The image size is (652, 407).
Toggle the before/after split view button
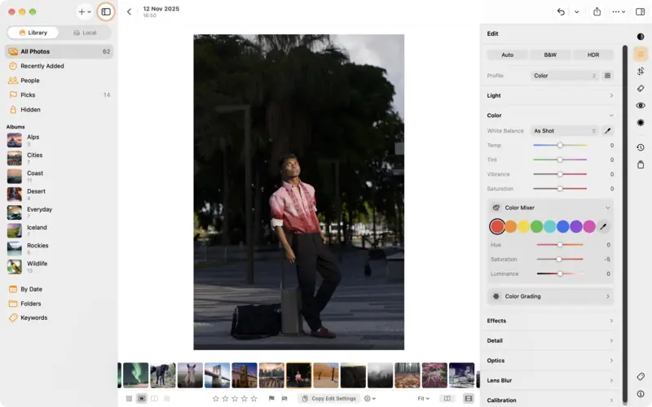pos(447,399)
